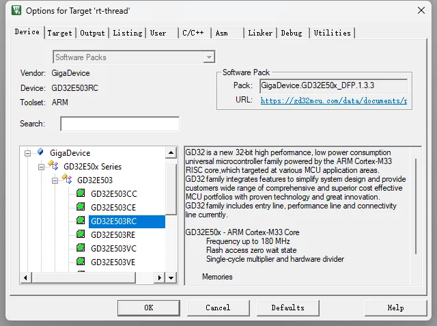Click the Device value 'GD32E503RC' text

(74, 88)
